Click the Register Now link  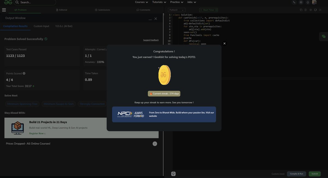coord(37,133)
